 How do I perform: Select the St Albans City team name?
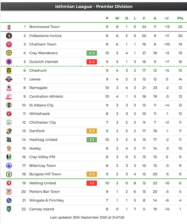click(x=41, y=105)
